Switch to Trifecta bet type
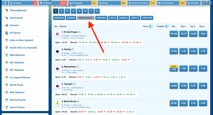Screen dimensions: 213x115 tap(135, 18)
